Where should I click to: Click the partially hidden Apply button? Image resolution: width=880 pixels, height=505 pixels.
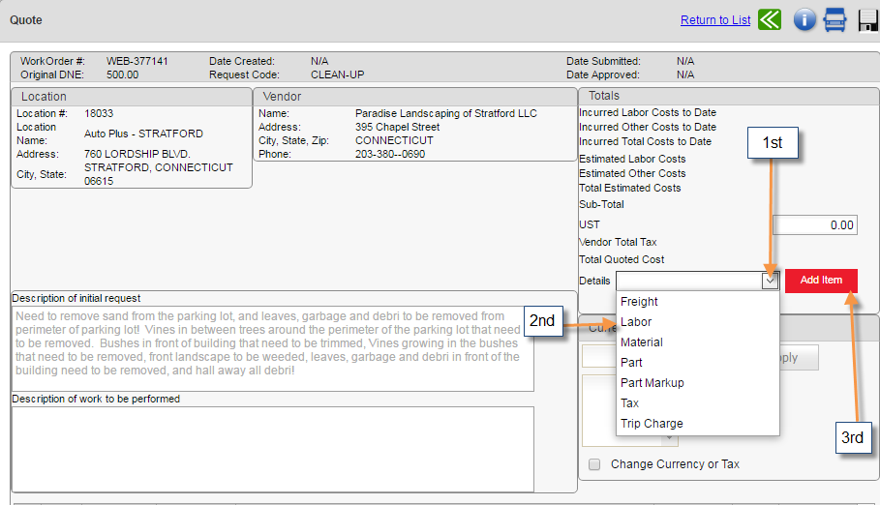point(798,358)
